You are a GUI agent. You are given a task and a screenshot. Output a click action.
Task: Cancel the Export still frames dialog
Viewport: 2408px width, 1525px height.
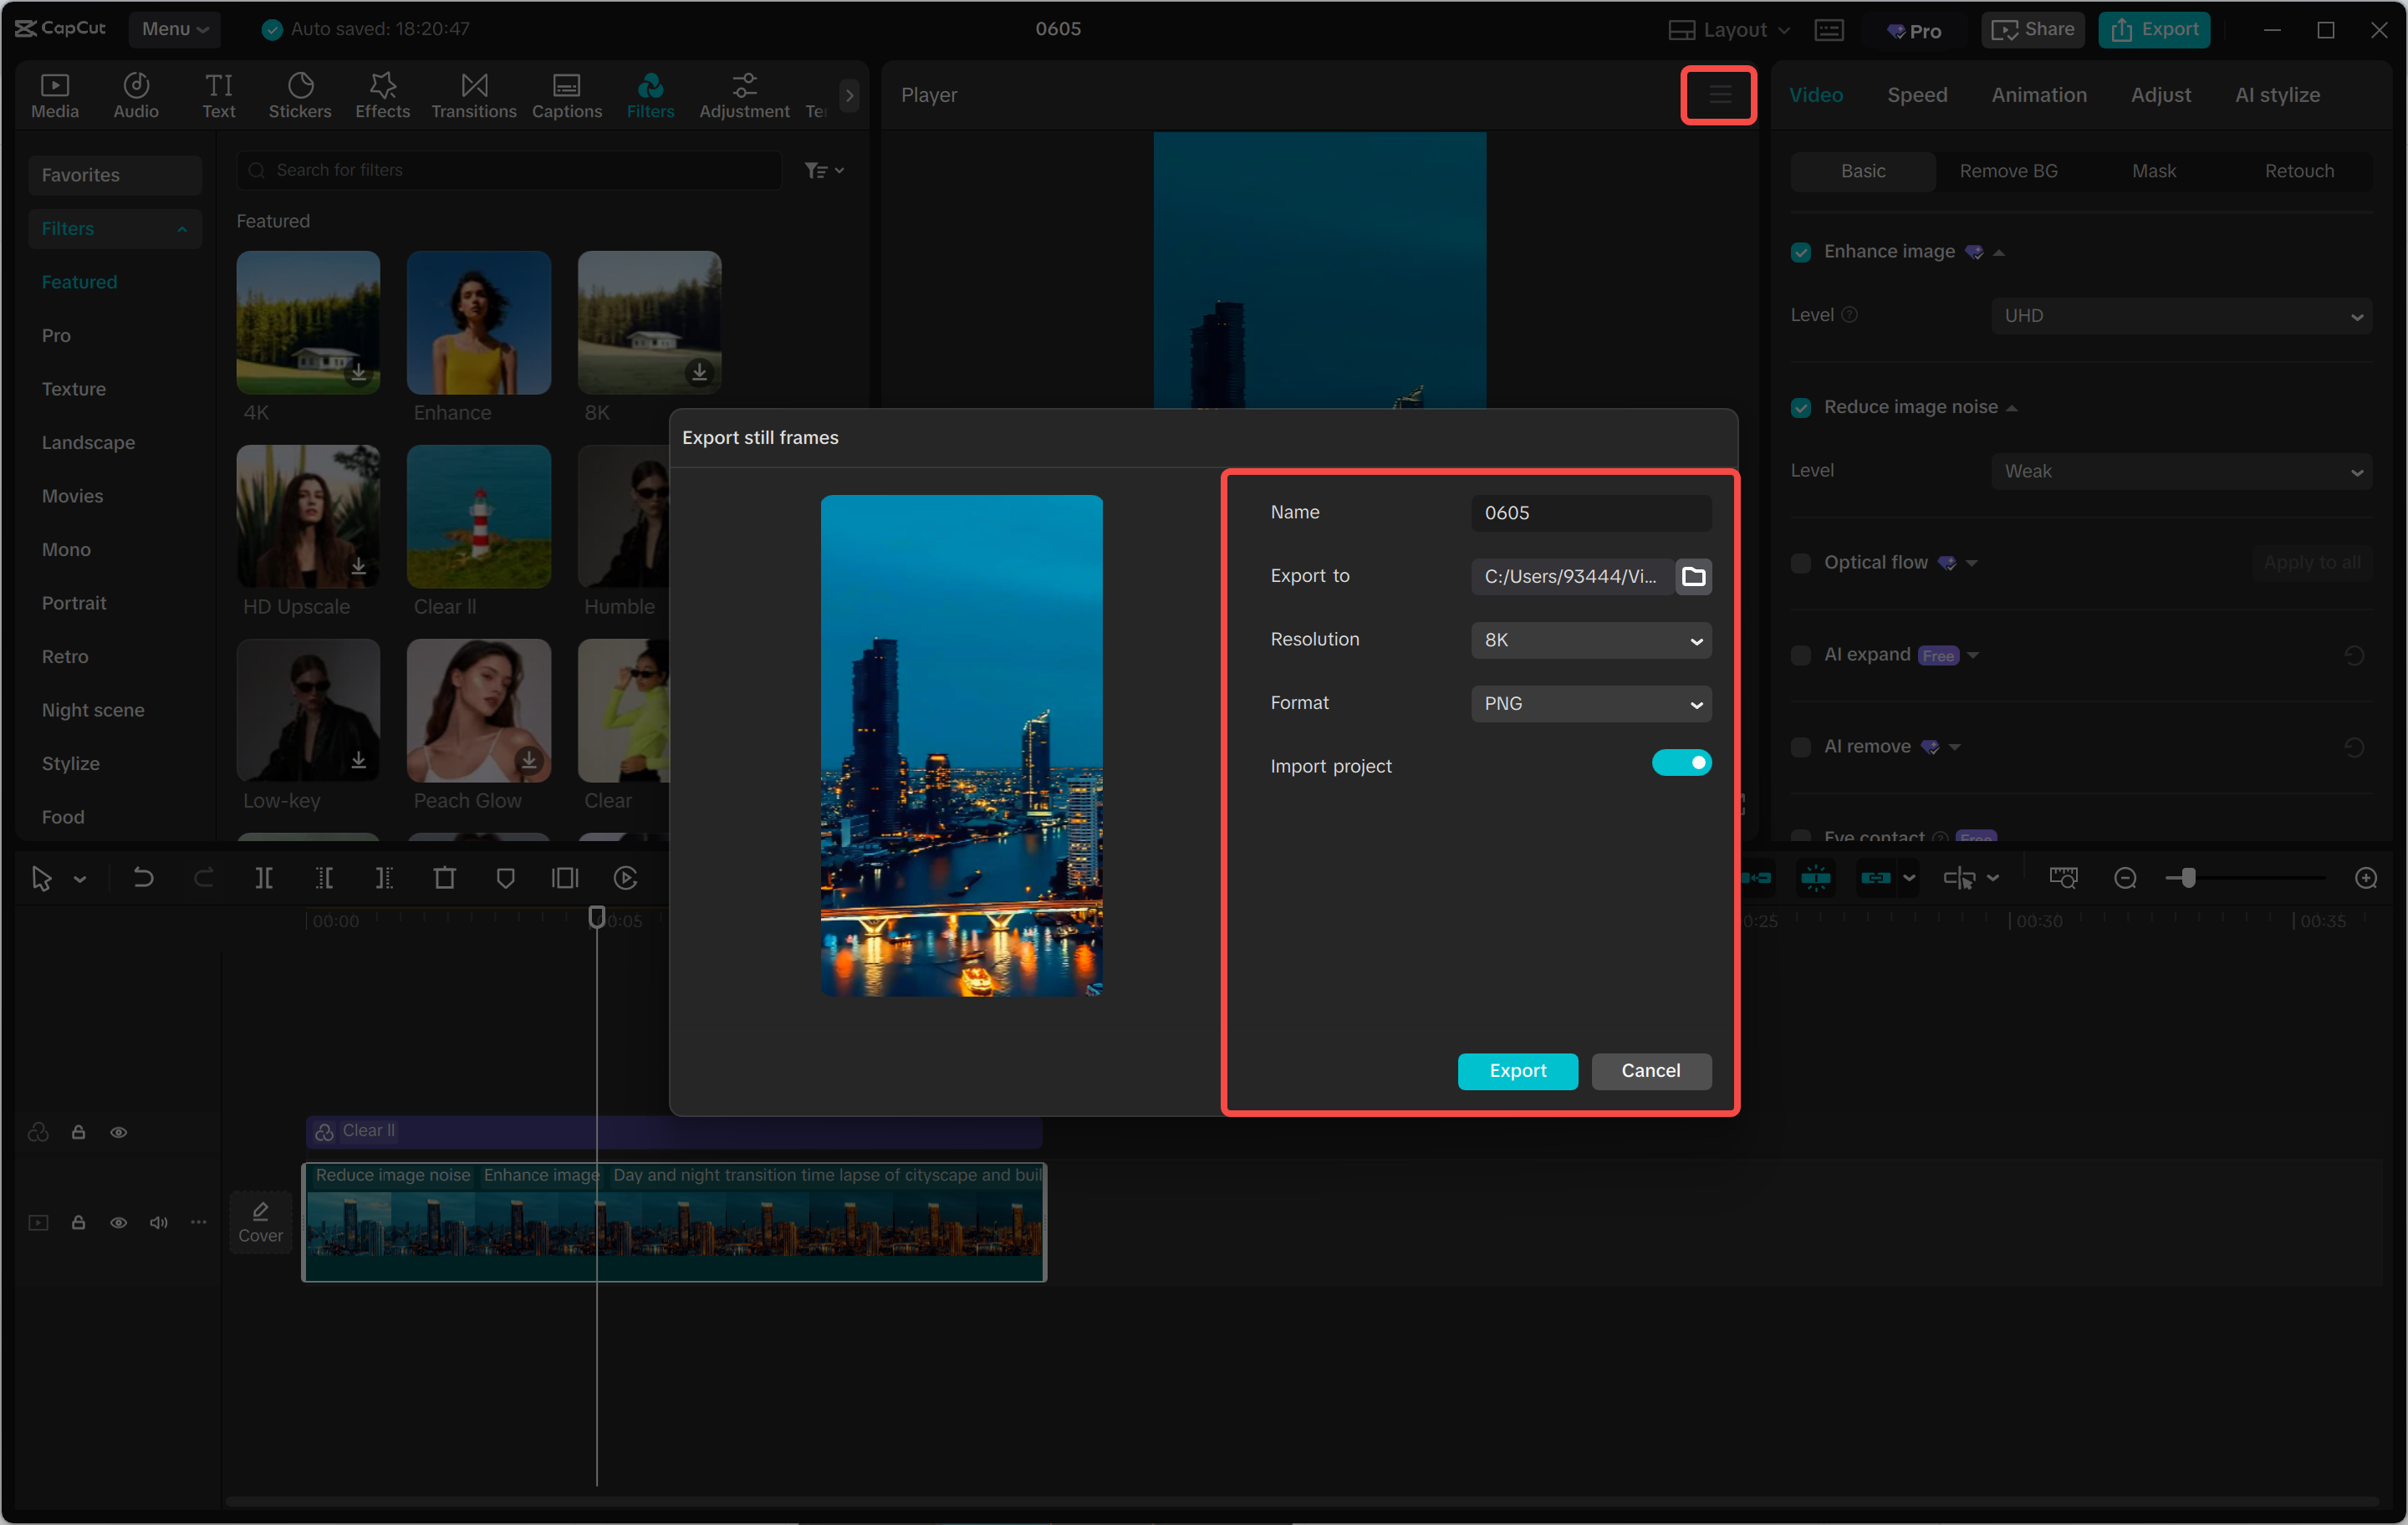pos(1650,1071)
